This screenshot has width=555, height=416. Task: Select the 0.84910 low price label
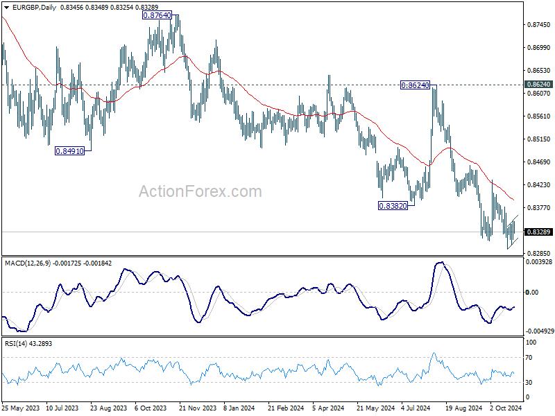coord(70,151)
